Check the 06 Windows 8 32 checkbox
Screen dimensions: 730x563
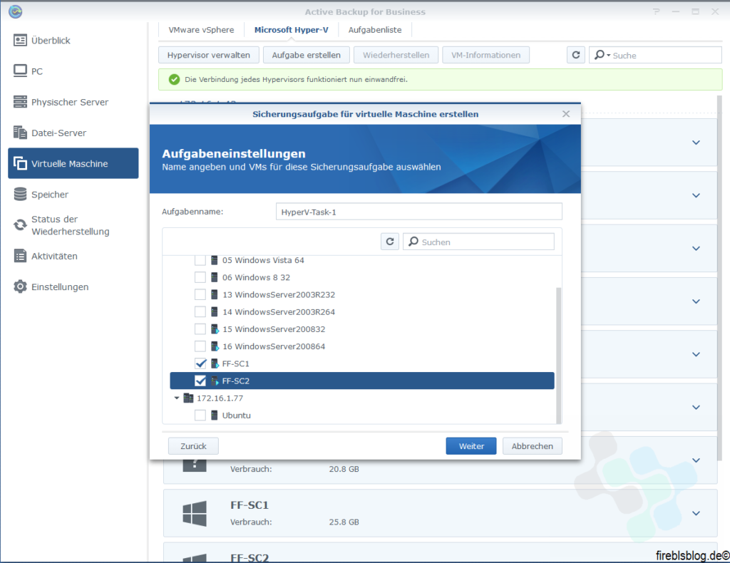click(x=200, y=277)
